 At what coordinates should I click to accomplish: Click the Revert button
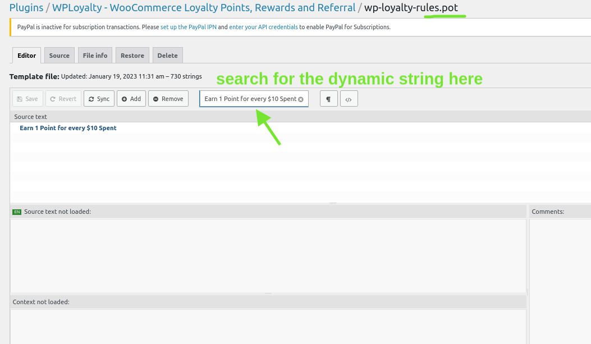pos(63,99)
